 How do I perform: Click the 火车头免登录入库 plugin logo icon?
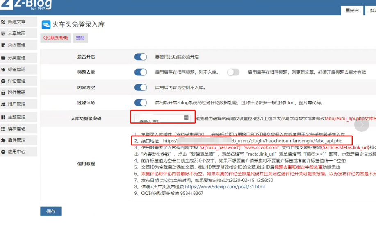pos(46,25)
